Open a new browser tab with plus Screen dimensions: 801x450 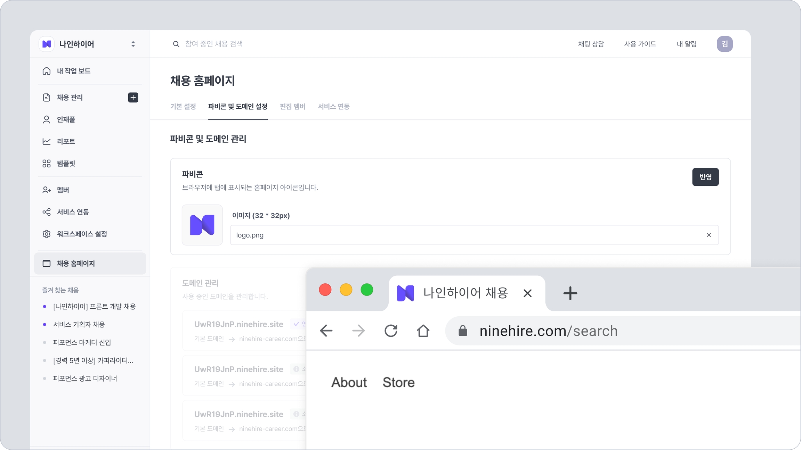pyautogui.click(x=570, y=293)
